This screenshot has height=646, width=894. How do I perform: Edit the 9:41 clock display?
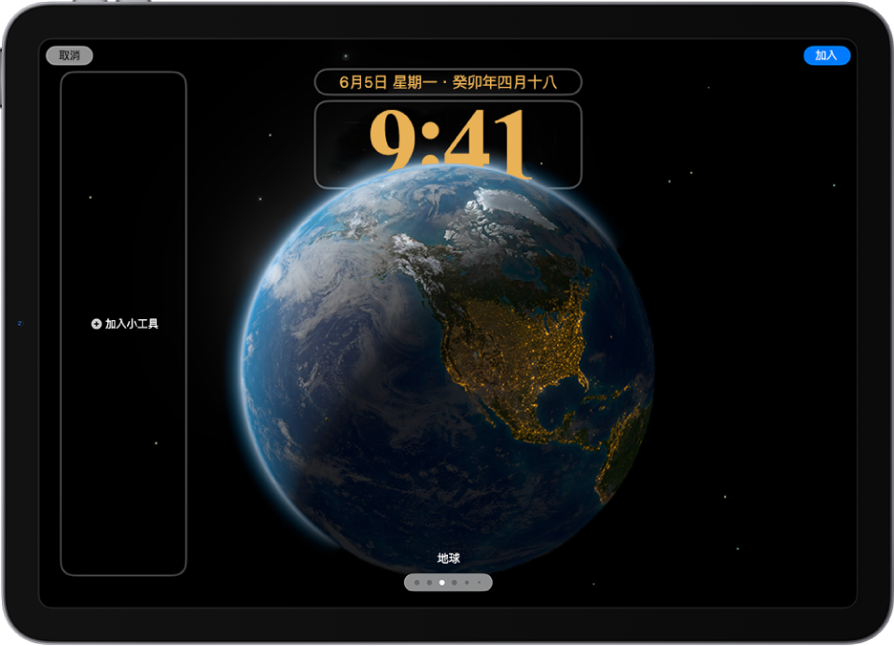pyautogui.click(x=448, y=144)
